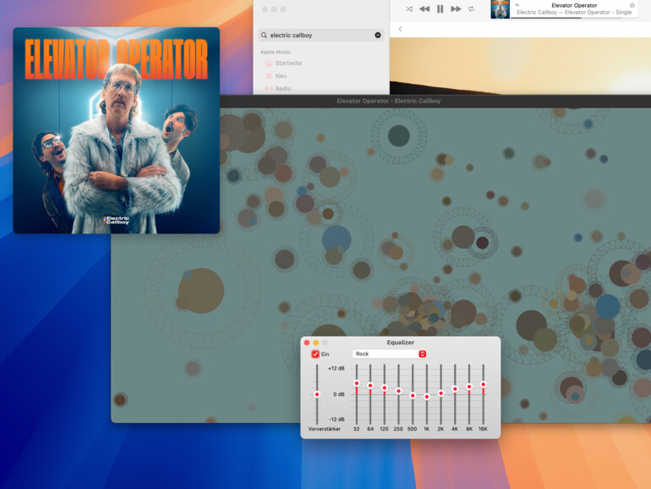
Task: Adjust the 1K band slider
Action: click(427, 396)
